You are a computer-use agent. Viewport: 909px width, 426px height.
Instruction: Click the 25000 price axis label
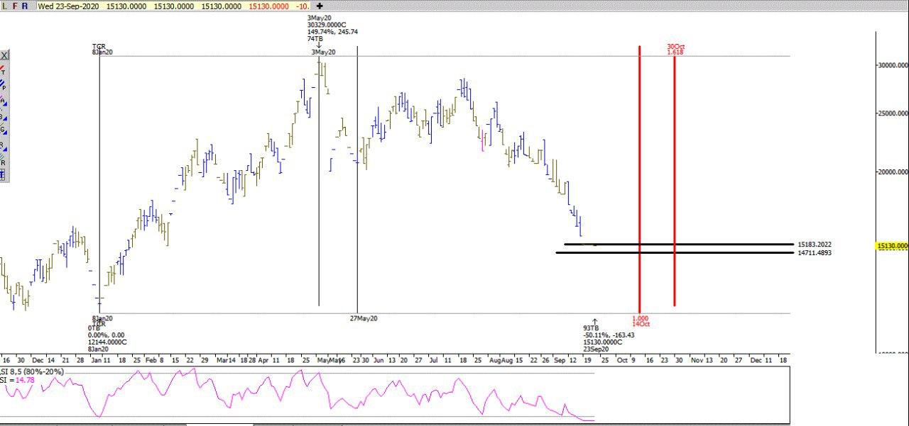click(x=893, y=113)
